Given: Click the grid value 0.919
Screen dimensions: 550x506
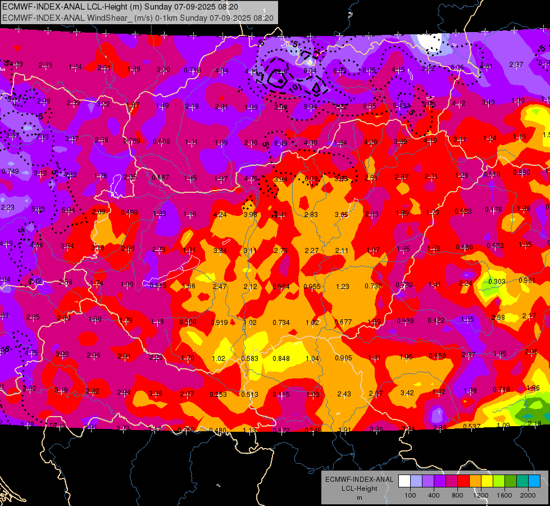Looking at the screenshot, I should [219, 322].
